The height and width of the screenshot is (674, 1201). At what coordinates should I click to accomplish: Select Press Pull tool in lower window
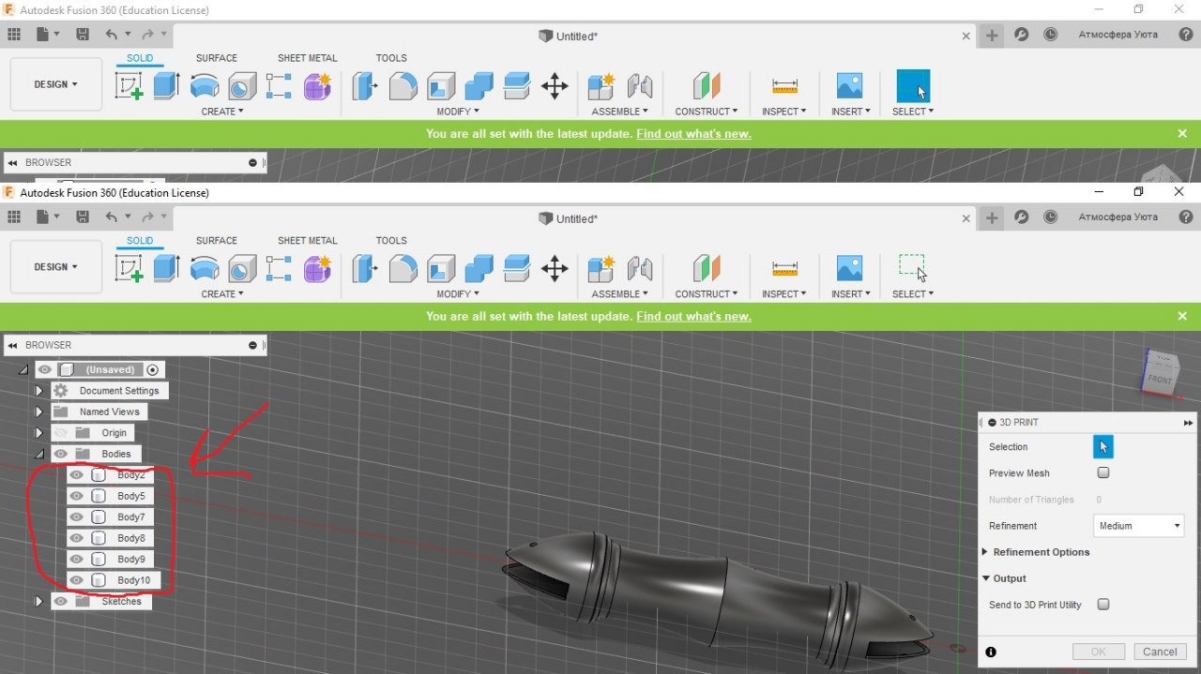coord(365,269)
